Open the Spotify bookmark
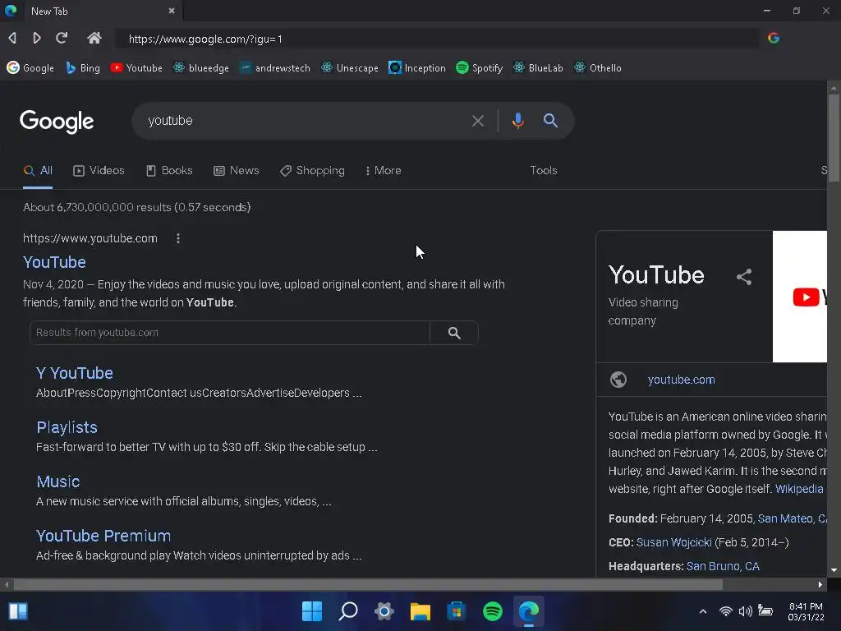 click(479, 68)
